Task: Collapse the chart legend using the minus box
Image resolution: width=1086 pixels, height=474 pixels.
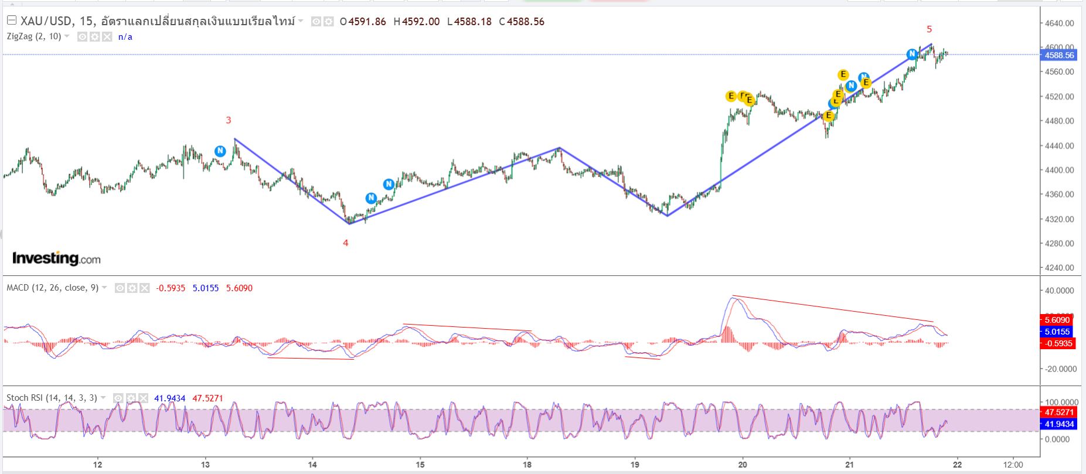Action: click(x=11, y=21)
